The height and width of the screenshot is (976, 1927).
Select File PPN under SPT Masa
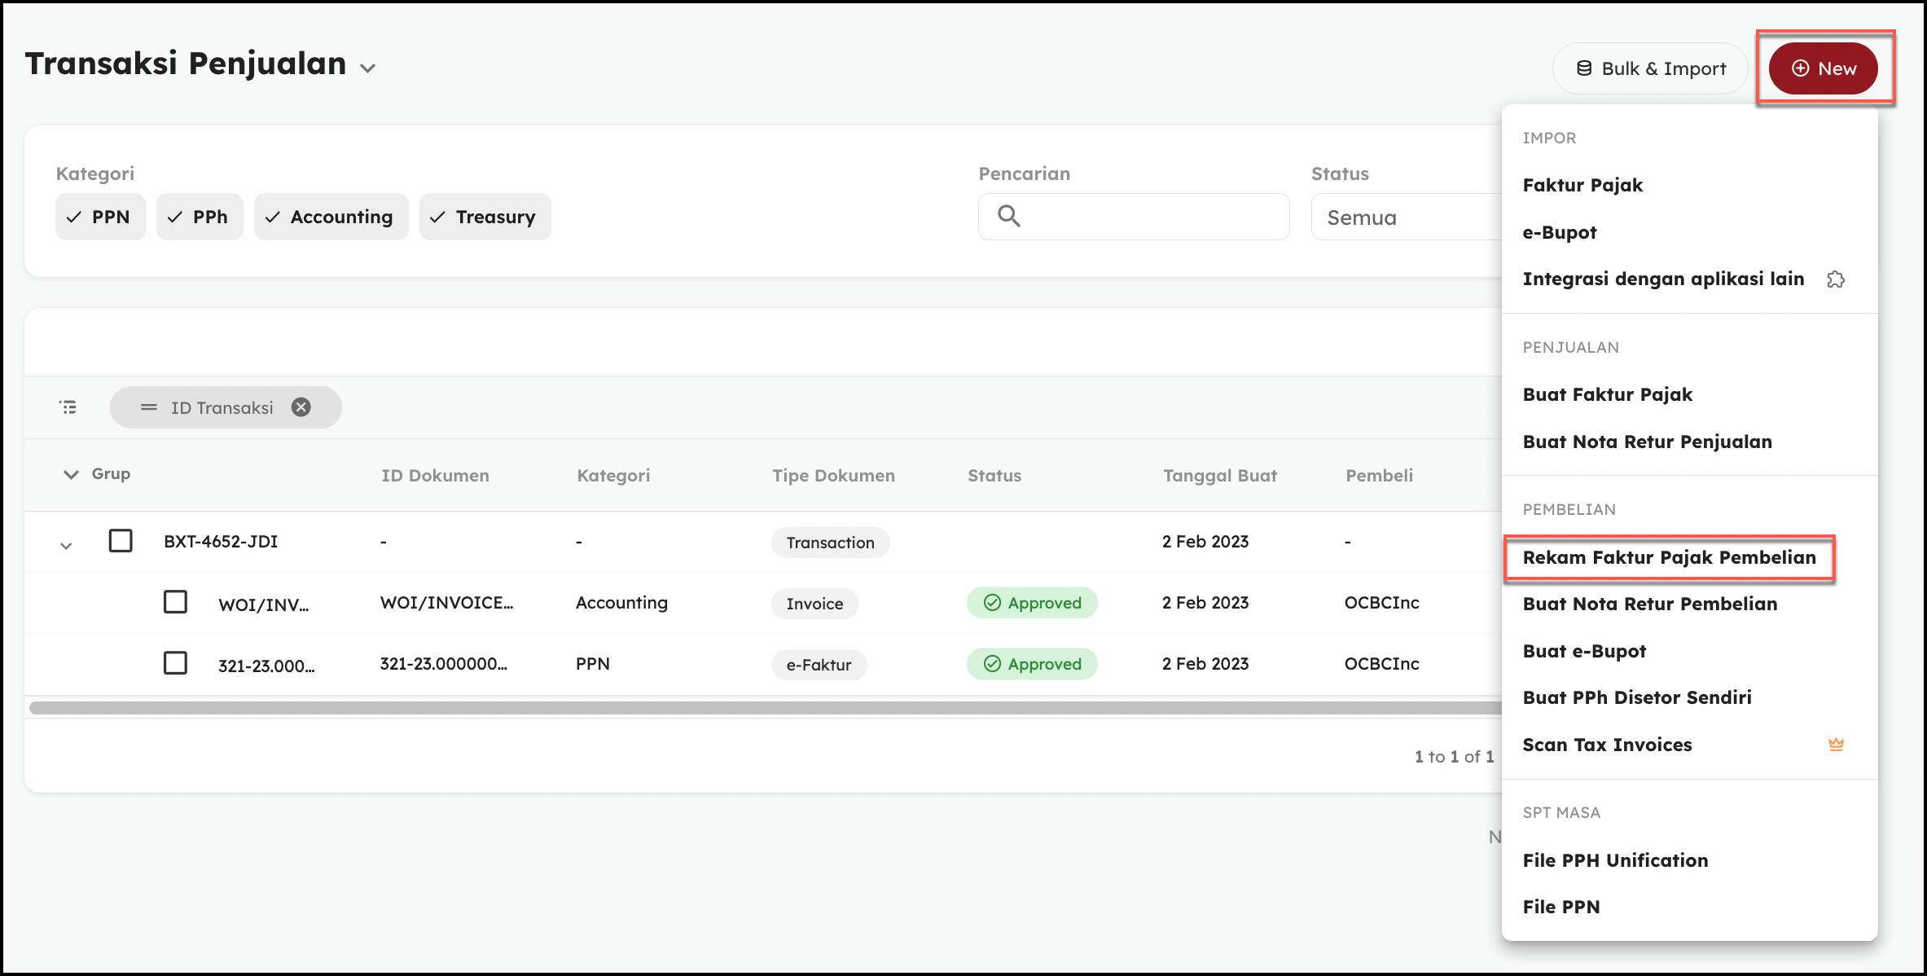(x=1561, y=907)
